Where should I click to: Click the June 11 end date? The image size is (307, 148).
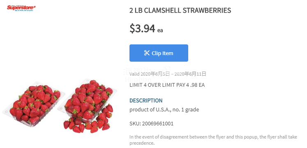pyautogui.click(x=190, y=74)
